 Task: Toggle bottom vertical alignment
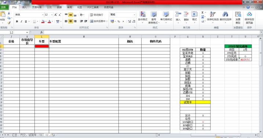[75, 15]
